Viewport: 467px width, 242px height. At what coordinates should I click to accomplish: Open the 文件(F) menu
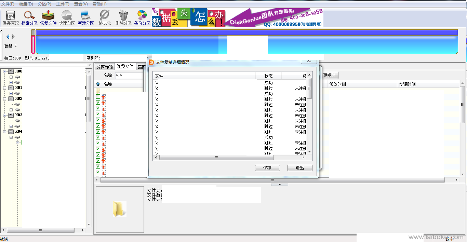coord(8,4)
